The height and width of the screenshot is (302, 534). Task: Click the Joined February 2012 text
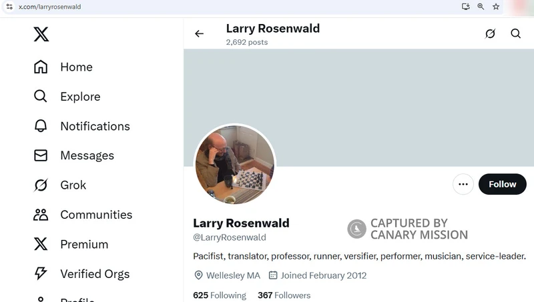324,275
